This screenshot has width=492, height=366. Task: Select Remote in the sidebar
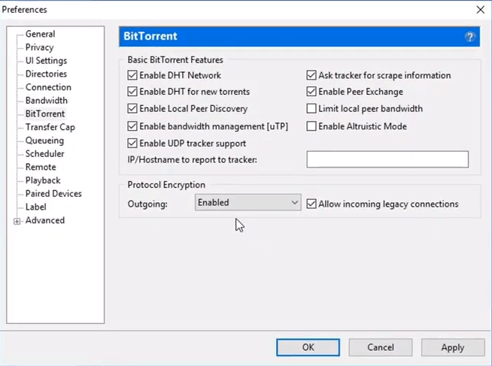(41, 167)
